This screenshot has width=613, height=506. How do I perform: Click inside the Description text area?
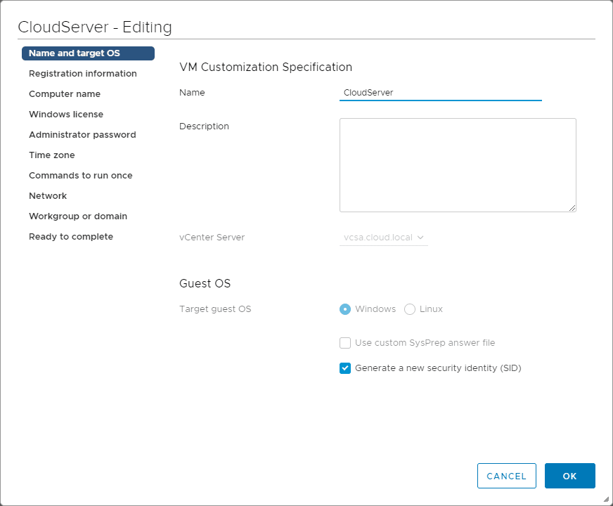pos(458,165)
